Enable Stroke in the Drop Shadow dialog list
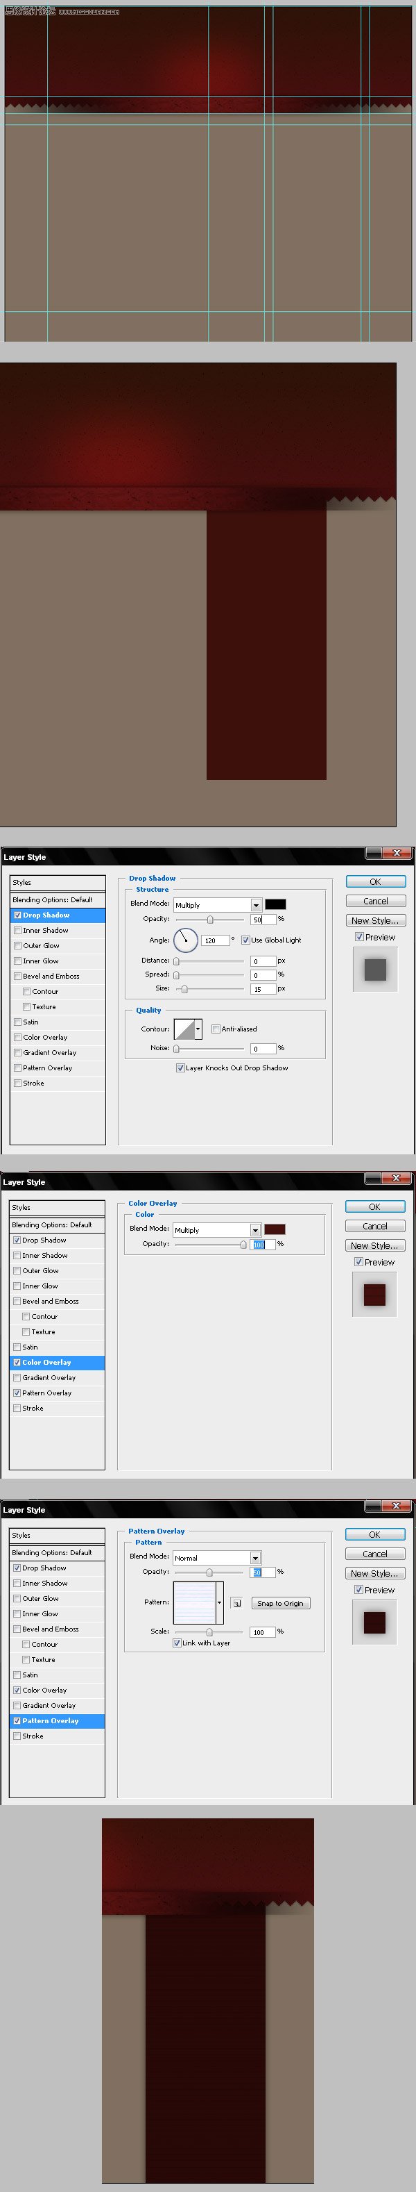This screenshot has height=2192, width=416. click(x=17, y=1083)
